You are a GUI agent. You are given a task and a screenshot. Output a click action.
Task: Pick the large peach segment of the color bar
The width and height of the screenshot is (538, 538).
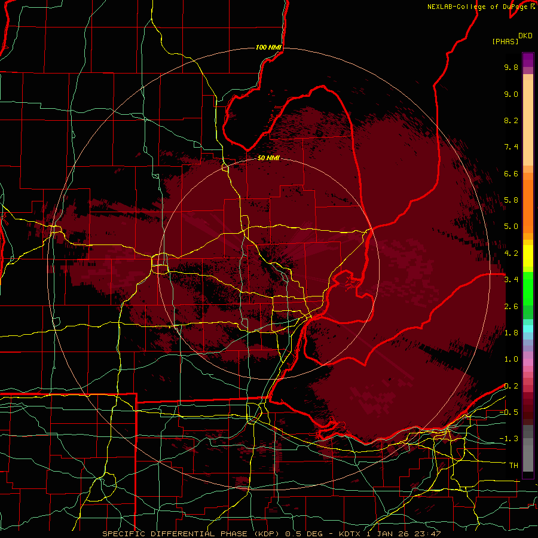point(528,123)
